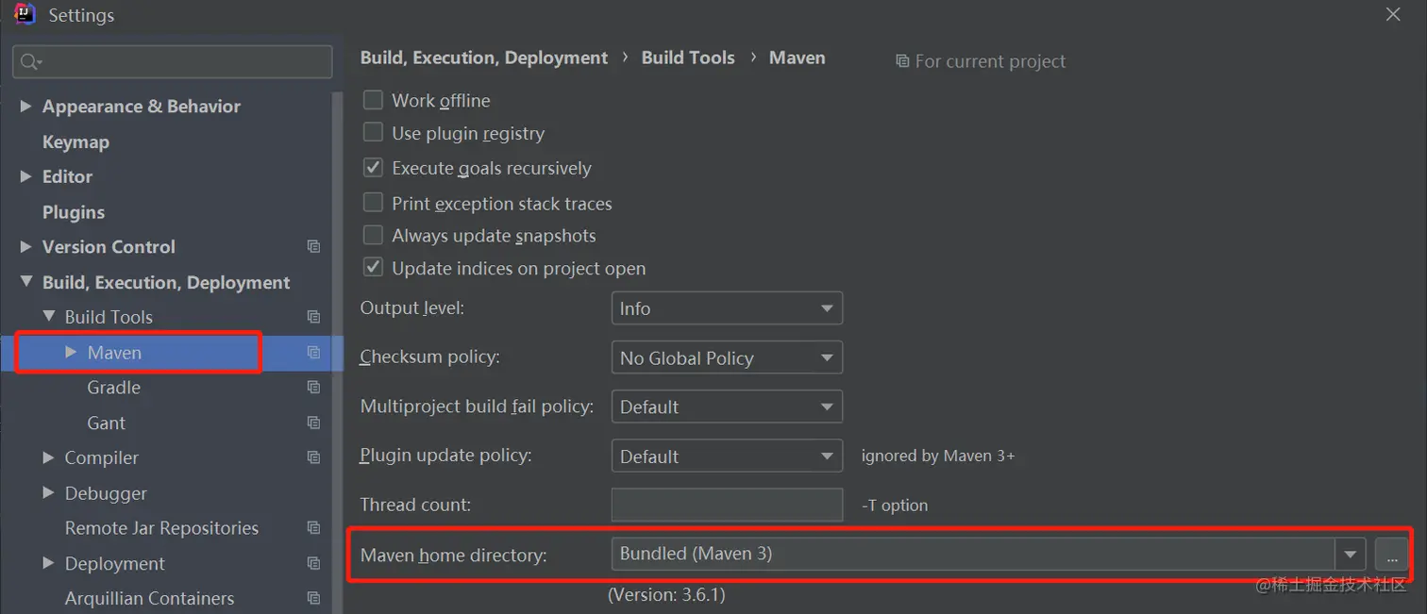Uncheck Execute goals recursively
Image resolution: width=1427 pixels, height=614 pixels.
tap(374, 168)
